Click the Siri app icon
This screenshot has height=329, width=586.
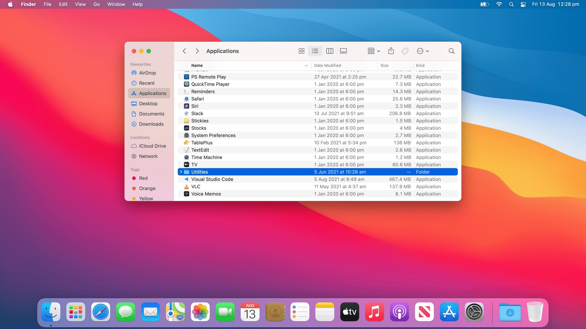187,106
